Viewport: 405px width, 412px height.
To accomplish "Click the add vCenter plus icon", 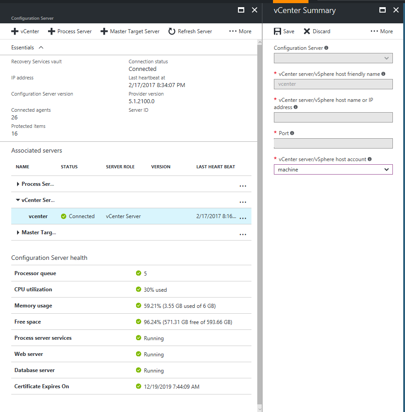I will tap(14, 31).
